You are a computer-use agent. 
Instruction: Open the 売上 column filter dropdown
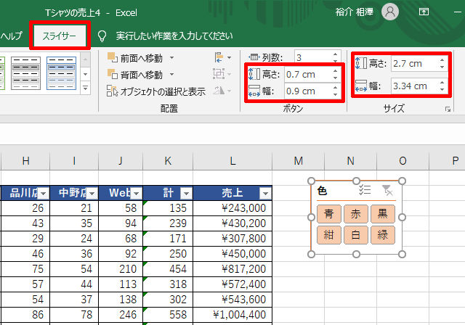pos(265,194)
